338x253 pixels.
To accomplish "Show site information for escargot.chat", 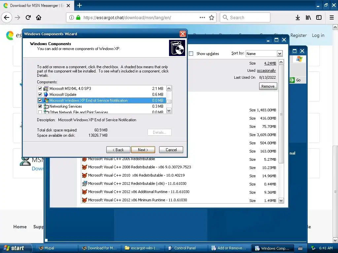I will pos(72,17).
